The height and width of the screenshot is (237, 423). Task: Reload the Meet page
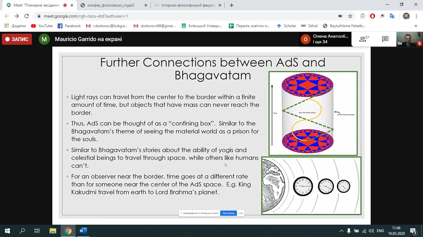pos(27,16)
